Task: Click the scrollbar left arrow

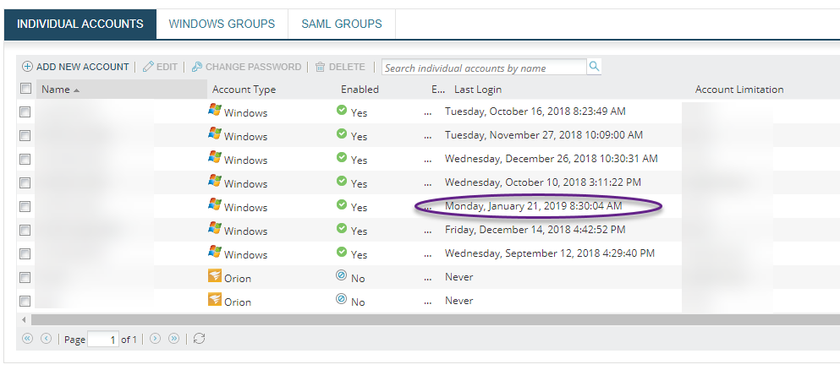Action: click(x=24, y=320)
